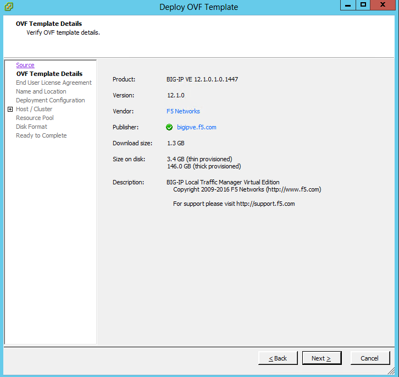
Task: Click the download size value 1.3 GB
Action: [x=175, y=143]
